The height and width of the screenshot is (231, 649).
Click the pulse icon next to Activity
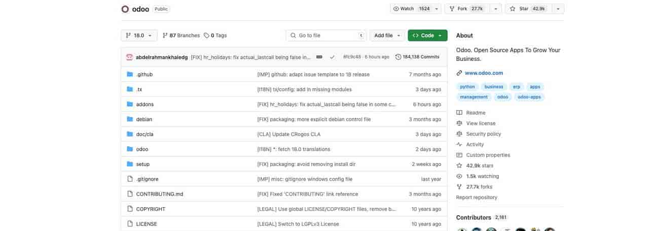pos(459,145)
